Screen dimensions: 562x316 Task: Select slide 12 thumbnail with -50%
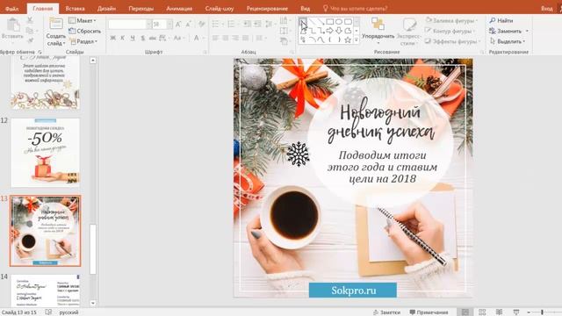coord(45,153)
